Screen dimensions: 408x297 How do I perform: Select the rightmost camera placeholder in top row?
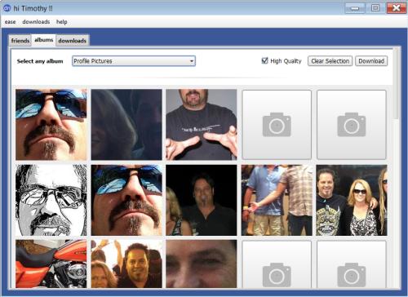pyautogui.click(x=352, y=125)
